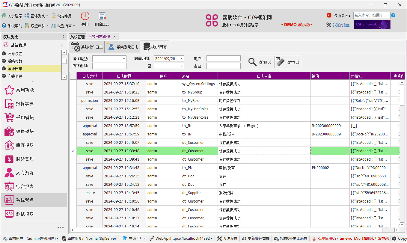Image resolution: width=407 pixels, height=243 pixels.
Task: Open the 窗体列表 dropdown menu
Action: click(x=36, y=16)
